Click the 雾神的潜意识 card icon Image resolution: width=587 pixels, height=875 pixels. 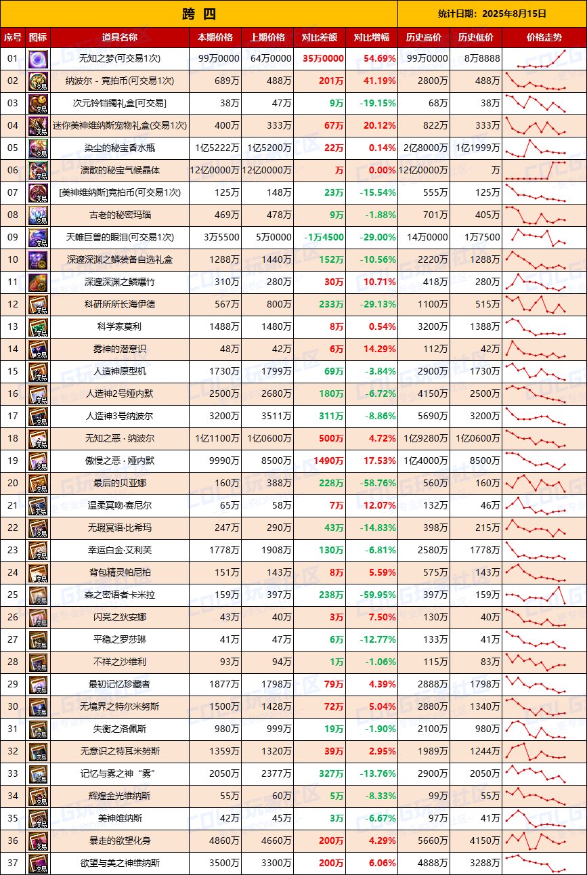point(38,349)
